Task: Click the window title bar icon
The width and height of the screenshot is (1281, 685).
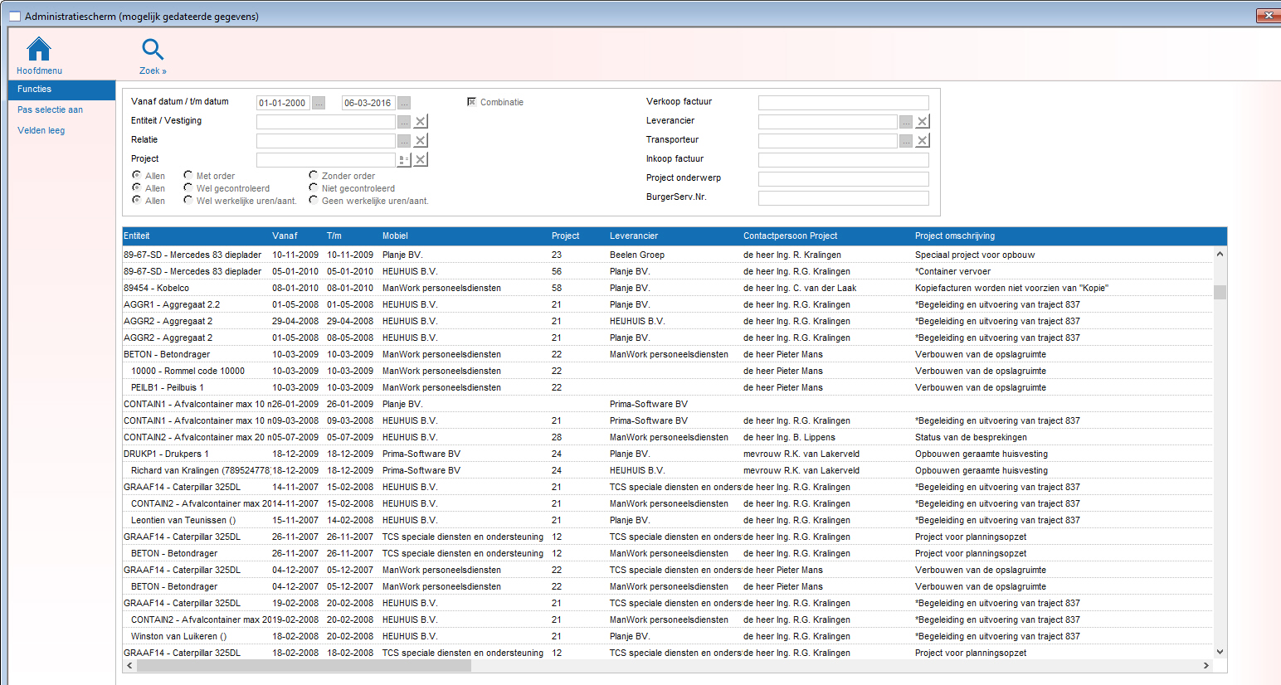Action: pyautogui.click(x=14, y=17)
